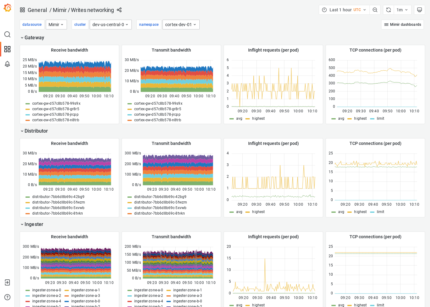Refresh the dashboard manually
The image size is (430, 307).
tap(388, 10)
